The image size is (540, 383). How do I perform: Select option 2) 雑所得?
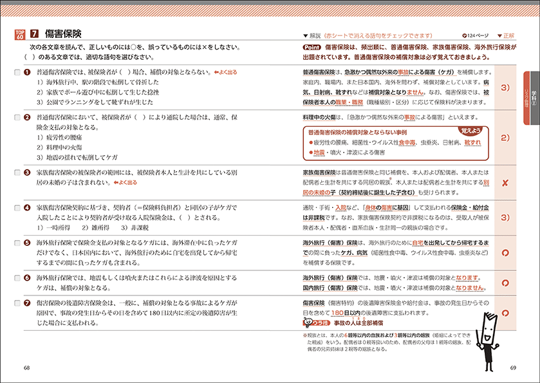point(95,228)
